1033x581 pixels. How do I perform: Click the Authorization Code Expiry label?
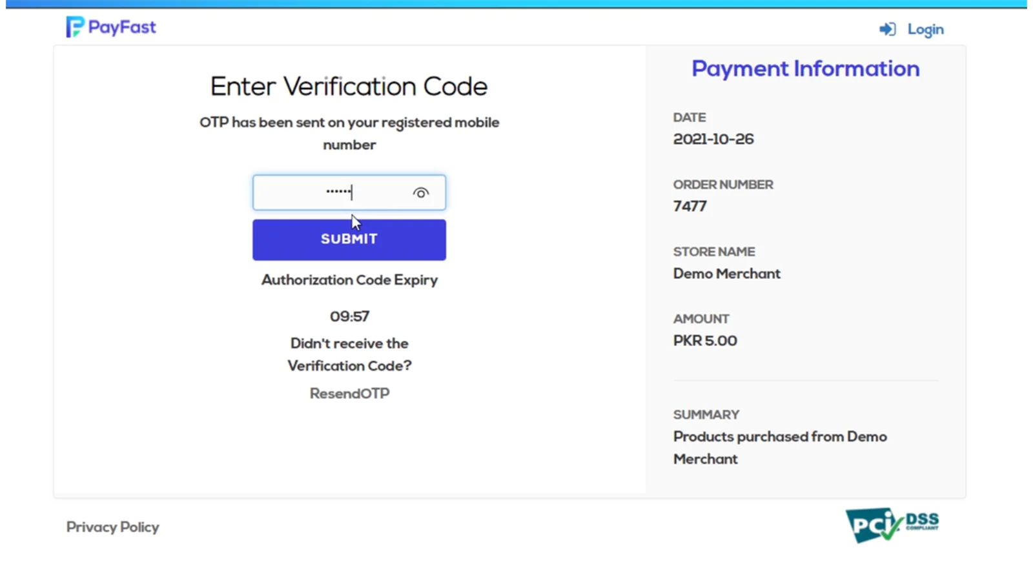[349, 280]
